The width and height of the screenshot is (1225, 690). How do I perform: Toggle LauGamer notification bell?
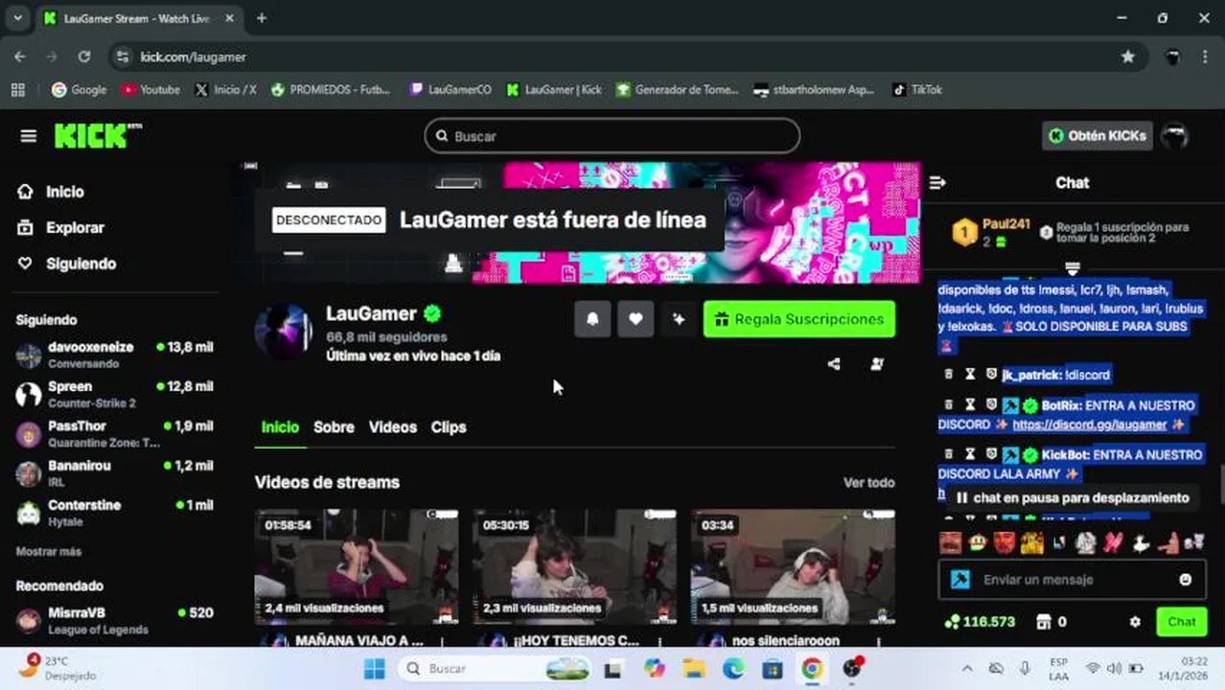pyautogui.click(x=592, y=319)
